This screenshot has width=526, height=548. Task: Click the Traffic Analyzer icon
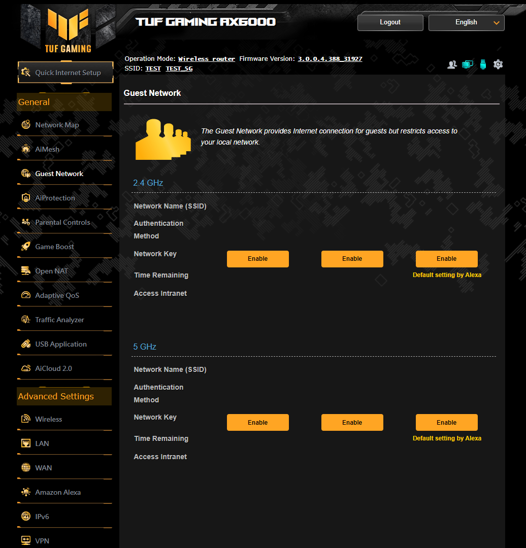[26, 320]
